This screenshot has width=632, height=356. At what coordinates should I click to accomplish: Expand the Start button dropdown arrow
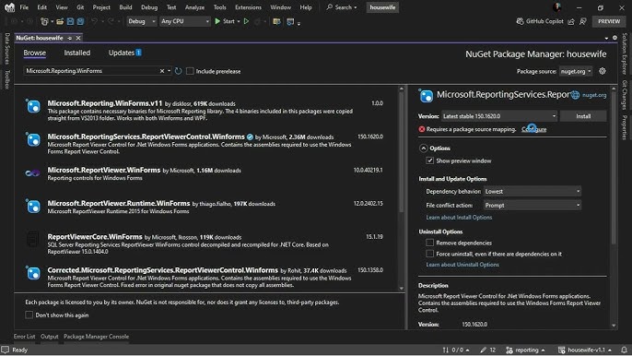click(x=239, y=21)
